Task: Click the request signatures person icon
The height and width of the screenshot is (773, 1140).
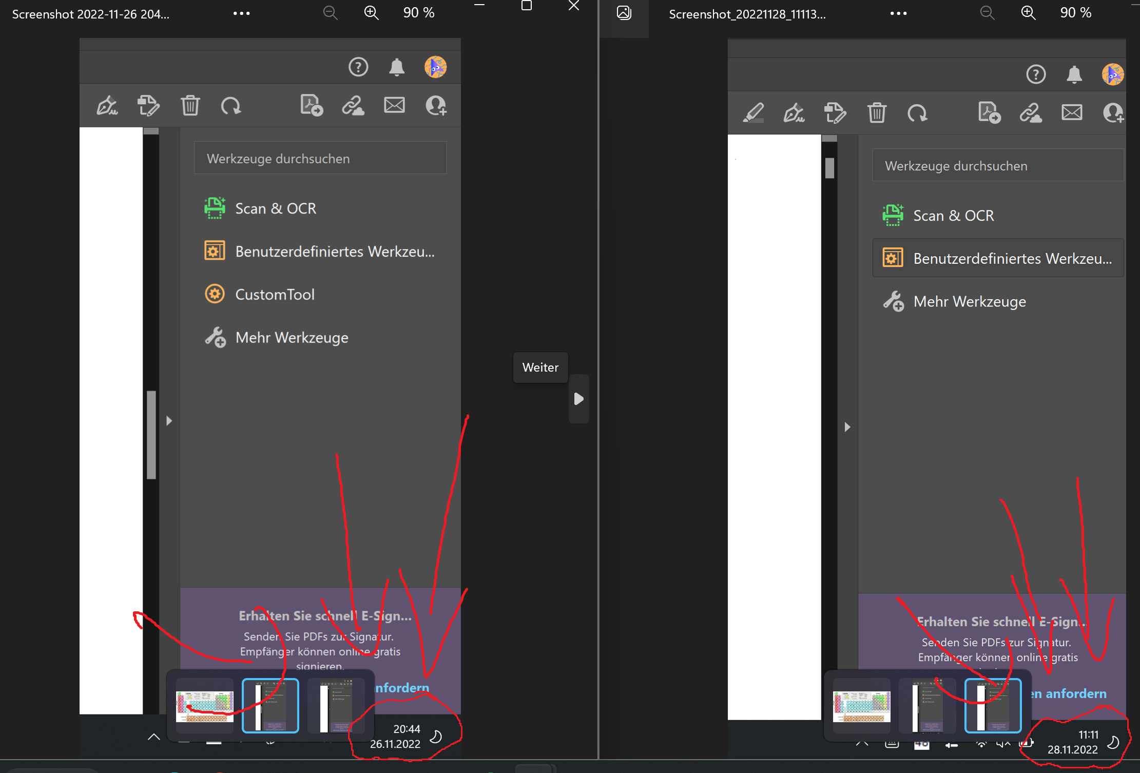Action: tap(436, 106)
